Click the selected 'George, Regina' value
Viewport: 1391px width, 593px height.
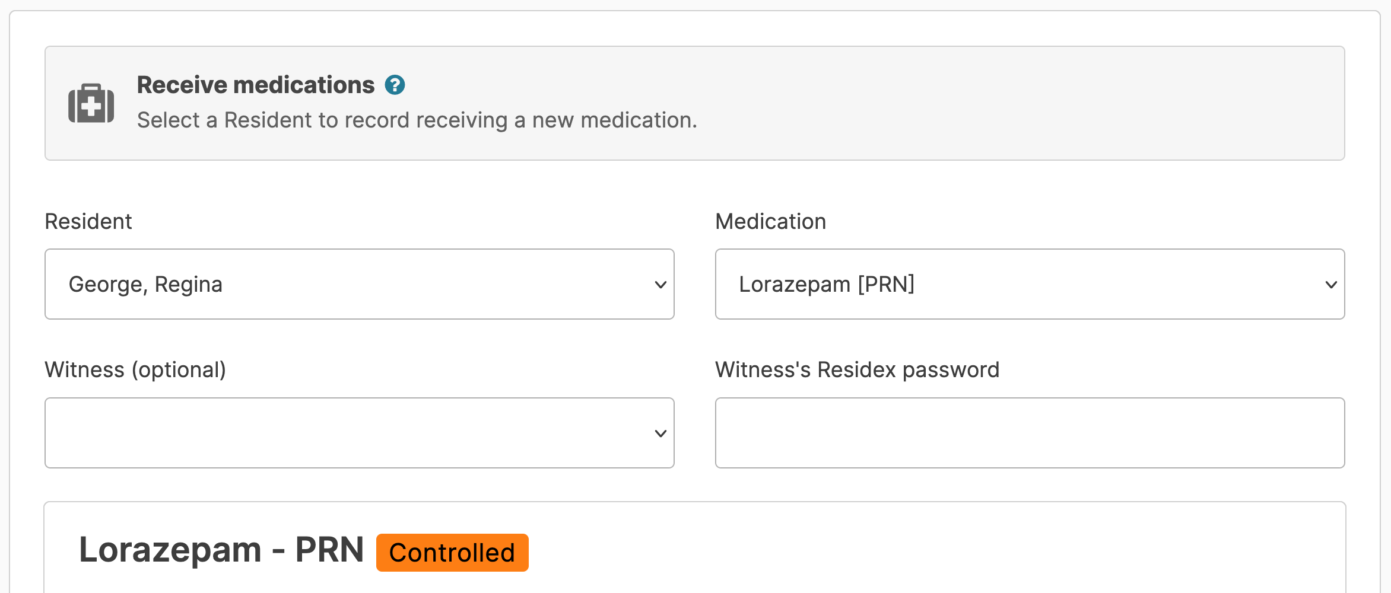(145, 285)
